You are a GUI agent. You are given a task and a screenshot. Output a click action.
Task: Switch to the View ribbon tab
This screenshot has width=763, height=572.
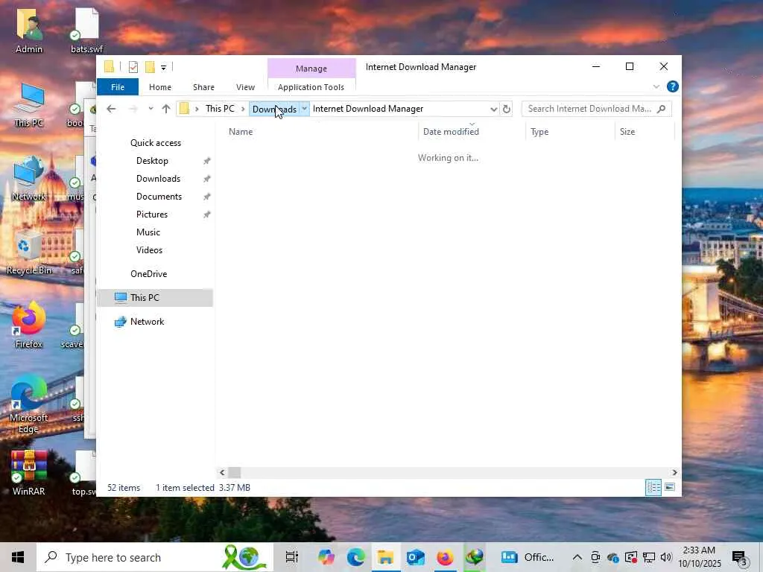tap(245, 87)
